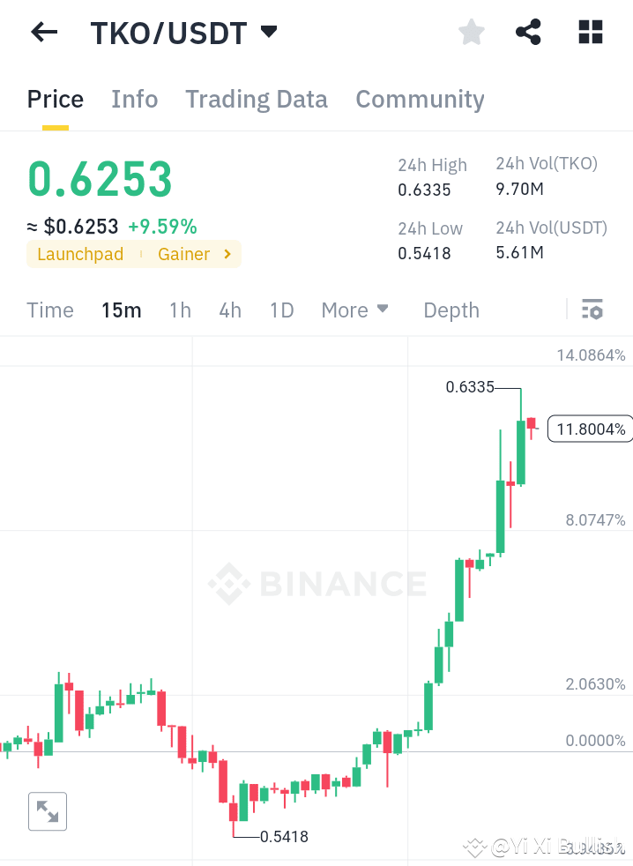
Task: Expand the chart to fullscreen
Action: pos(47,810)
